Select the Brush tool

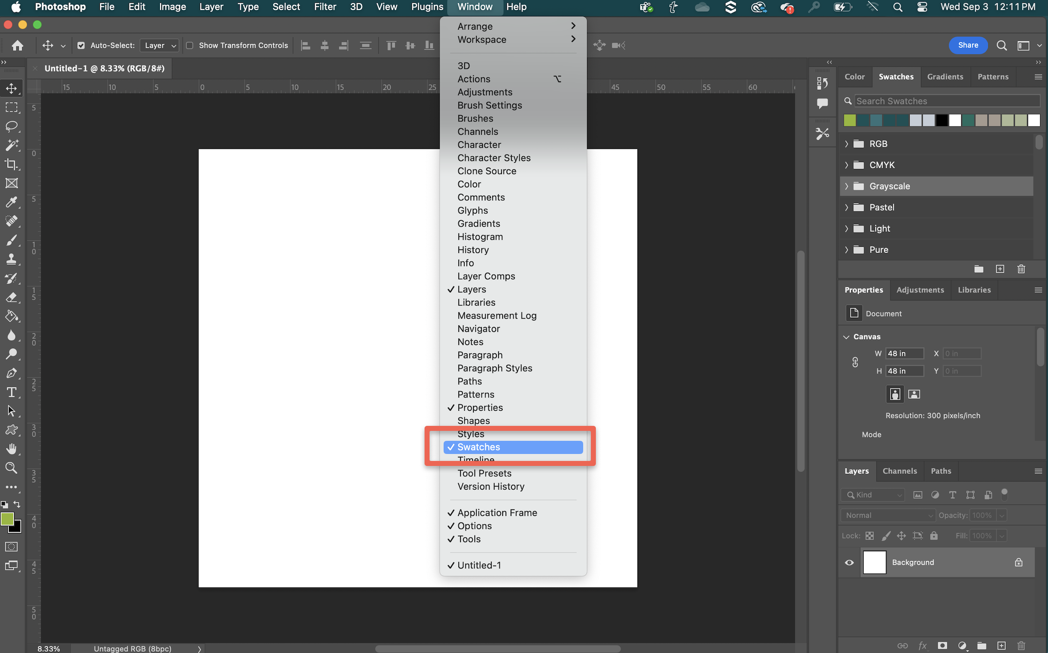[x=12, y=240]
